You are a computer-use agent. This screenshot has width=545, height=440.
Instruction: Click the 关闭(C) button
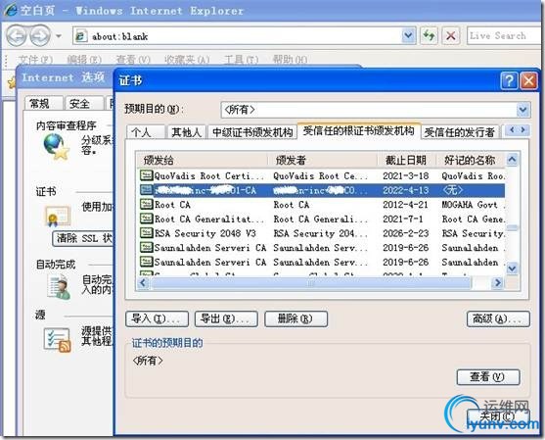pyautogui.click(x=498, y=416)
